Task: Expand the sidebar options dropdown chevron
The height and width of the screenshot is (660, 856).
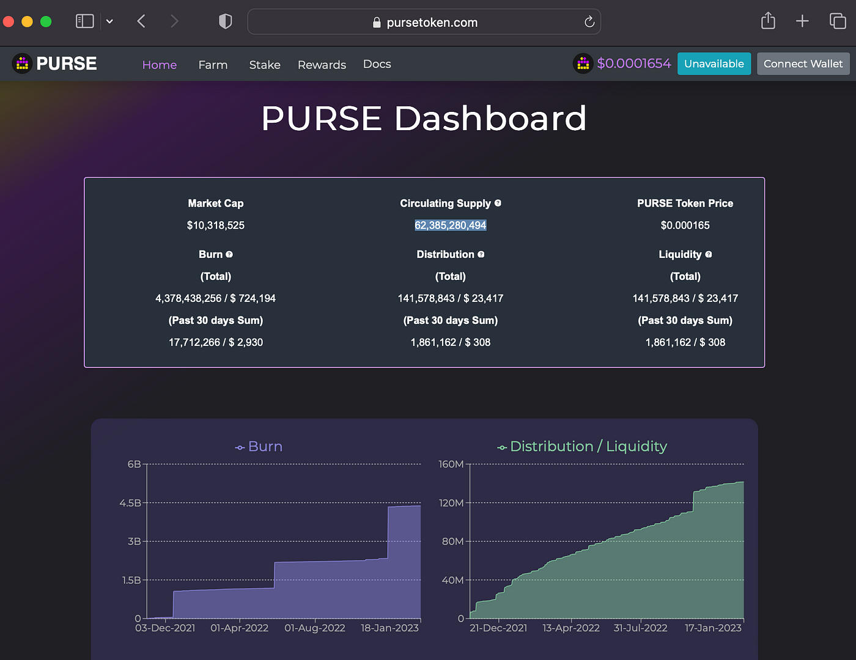Action: point(109,21)
